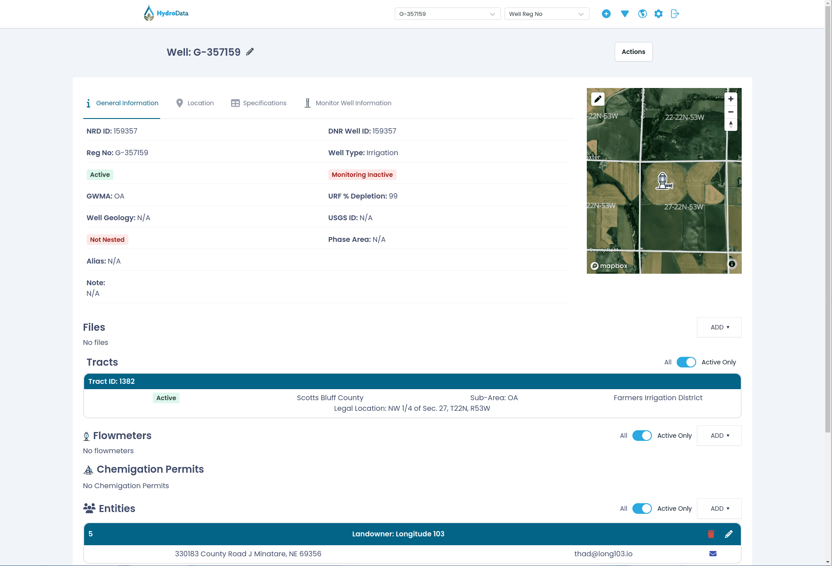Toggle Tracts Active Only switch
Image resolution: width=832 pixels, height=566 pixels.
686,362
